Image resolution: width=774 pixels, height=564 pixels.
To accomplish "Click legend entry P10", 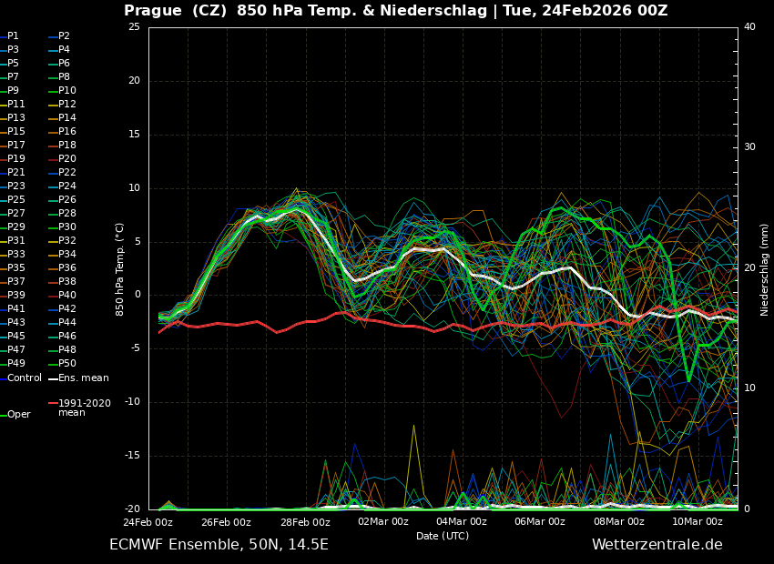I will point(67,91).
